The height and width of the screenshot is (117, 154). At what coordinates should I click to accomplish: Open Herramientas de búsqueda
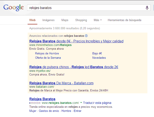coord(124,20)
